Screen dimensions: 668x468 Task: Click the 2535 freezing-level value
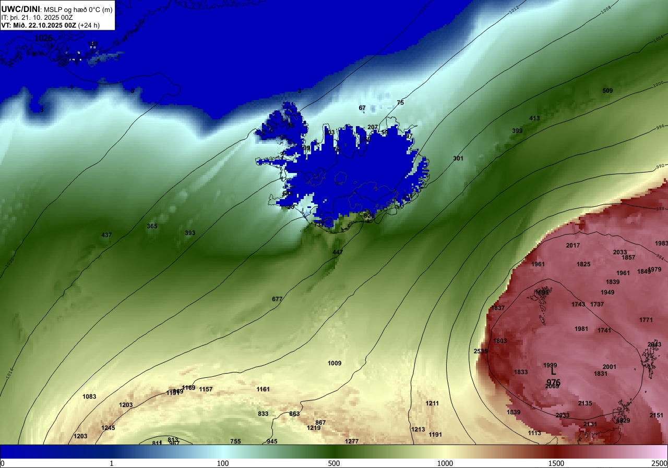click(481, 351)
